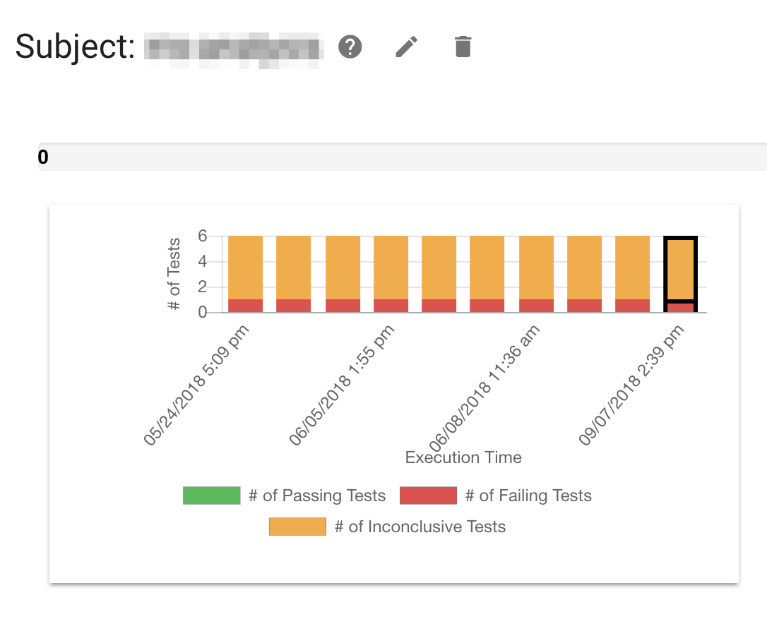Click the blurred subject name text

[x=233, y=48]
